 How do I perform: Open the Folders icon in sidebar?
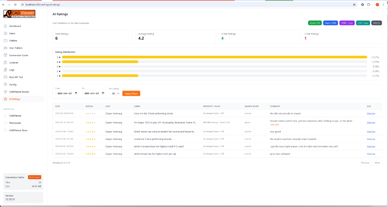click(5, 41)
